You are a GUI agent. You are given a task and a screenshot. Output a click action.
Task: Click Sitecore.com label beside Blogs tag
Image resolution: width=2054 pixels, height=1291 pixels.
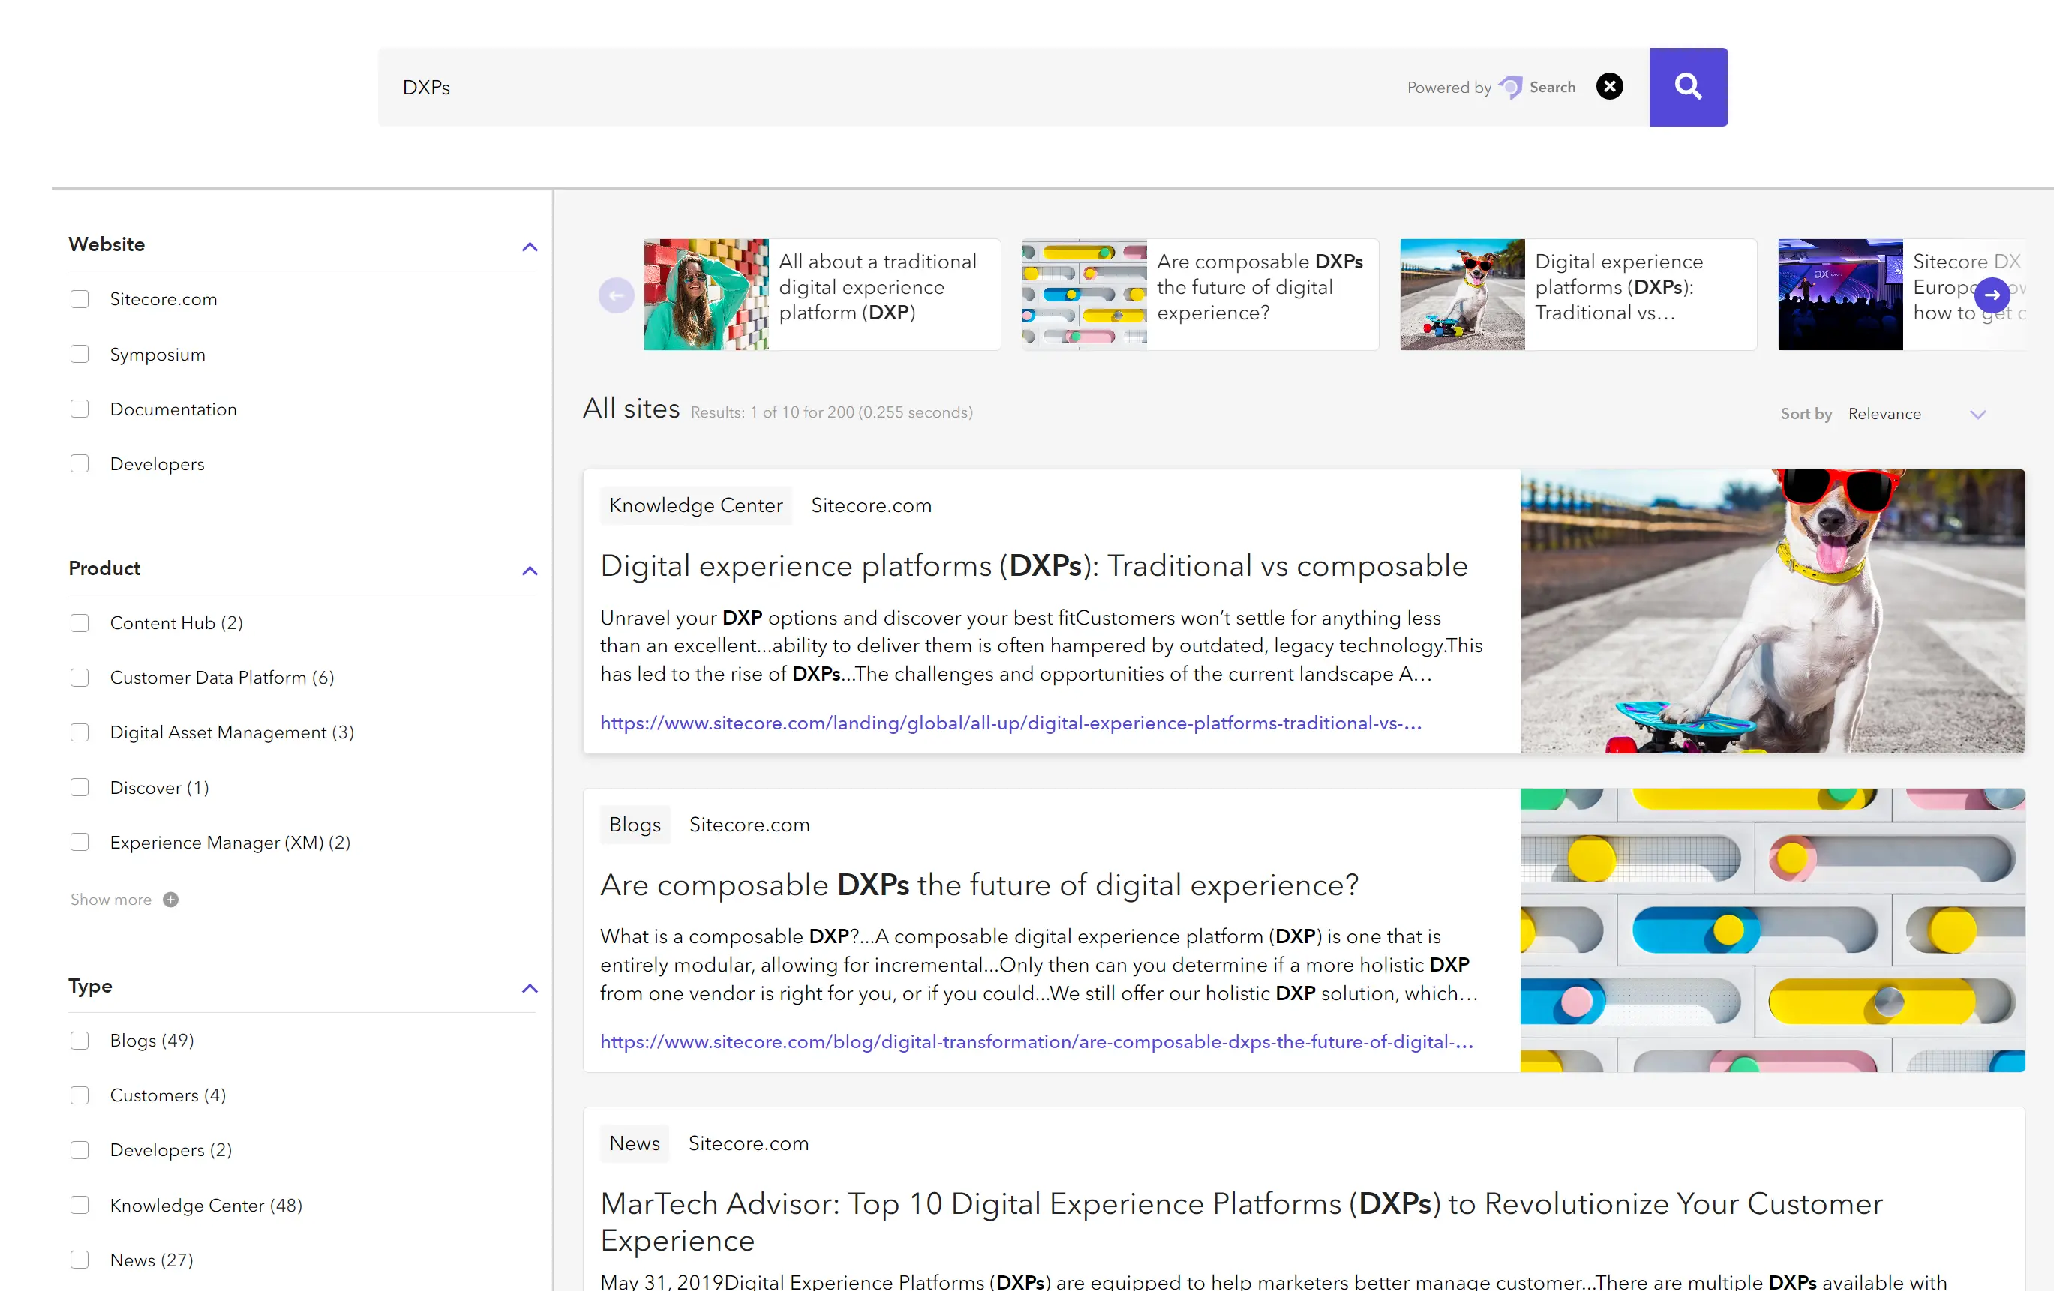pos(749,825)
